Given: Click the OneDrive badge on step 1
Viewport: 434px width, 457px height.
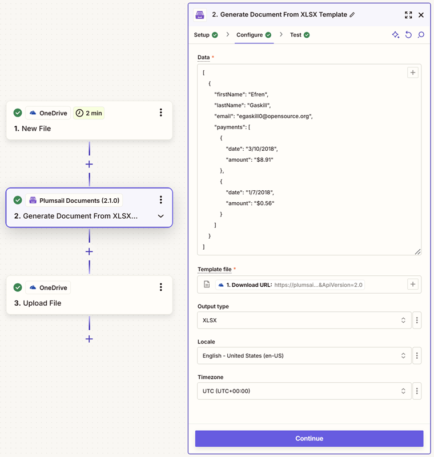Looking at the screenshot, I should click(x=48, y=113).
